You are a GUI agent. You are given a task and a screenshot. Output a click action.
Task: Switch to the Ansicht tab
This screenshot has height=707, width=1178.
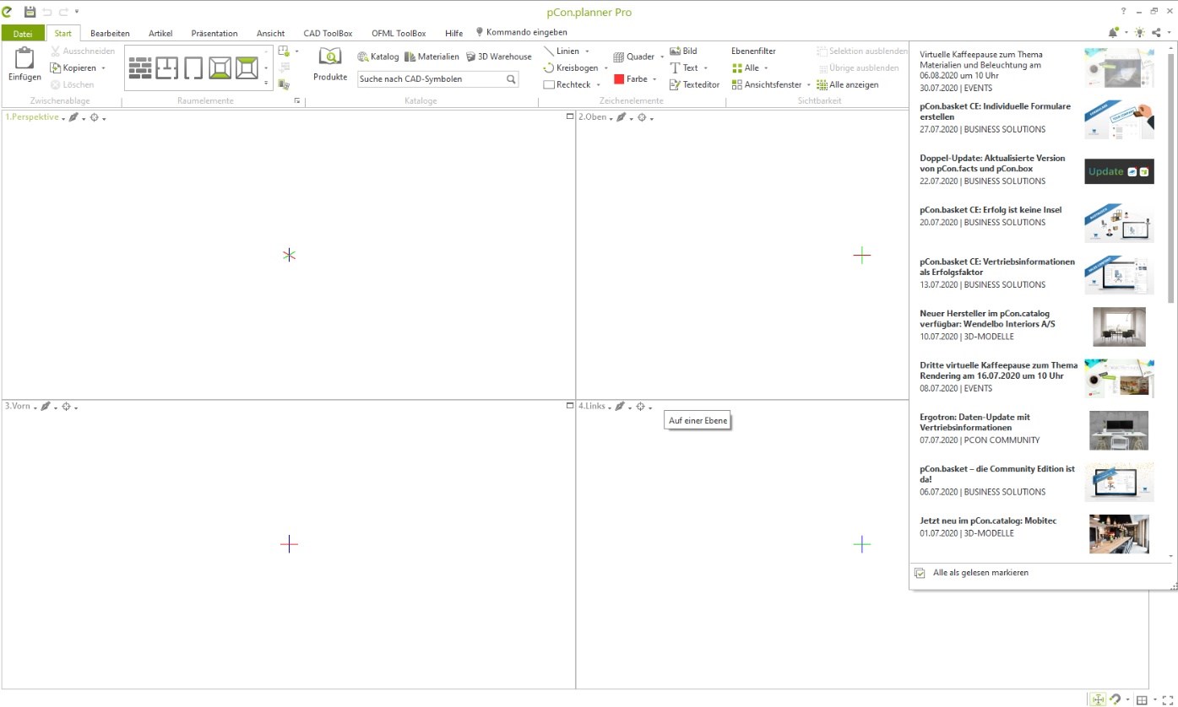(271, 33)
